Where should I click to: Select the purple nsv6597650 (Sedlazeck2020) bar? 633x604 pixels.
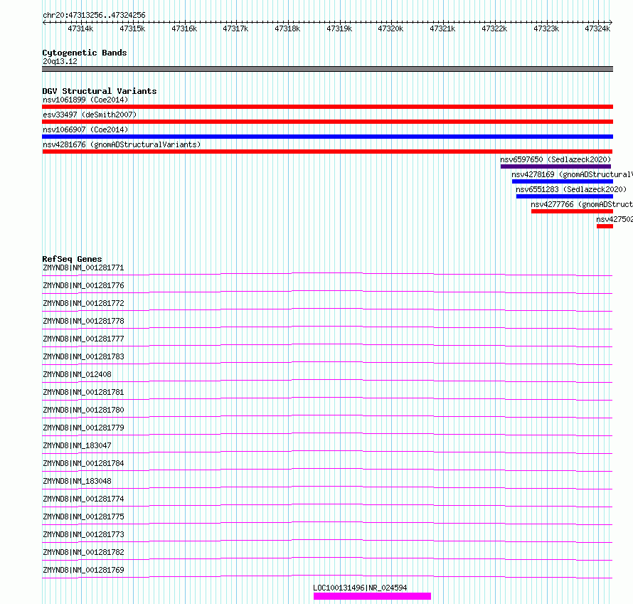click(x=555, y=166)
